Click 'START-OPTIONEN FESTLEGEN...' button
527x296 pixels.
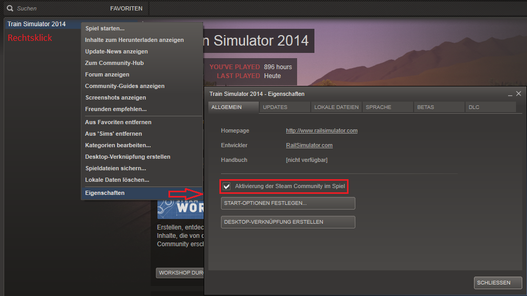288,203
